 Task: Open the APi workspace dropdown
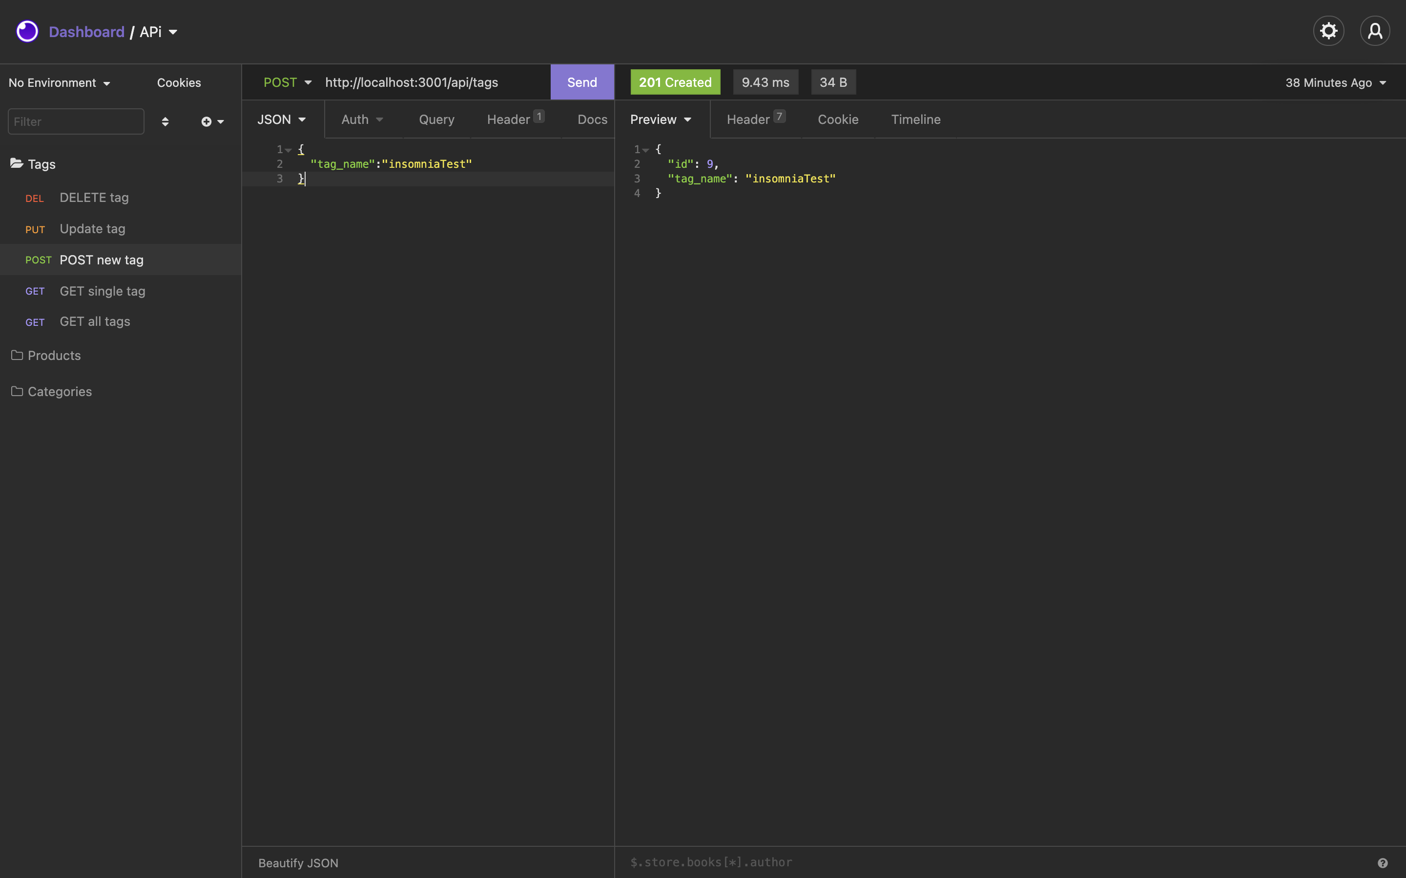click(x=159, y=32)
